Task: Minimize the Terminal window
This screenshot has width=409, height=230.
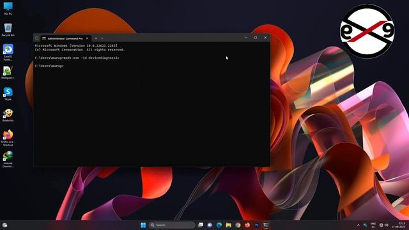Action: pyautogui.click(x=246, y=38)
